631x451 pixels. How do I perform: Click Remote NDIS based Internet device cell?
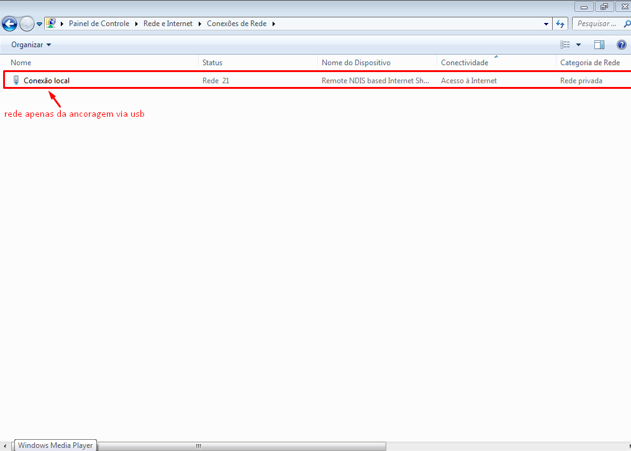pyautogui.click(x=376, y=81)
